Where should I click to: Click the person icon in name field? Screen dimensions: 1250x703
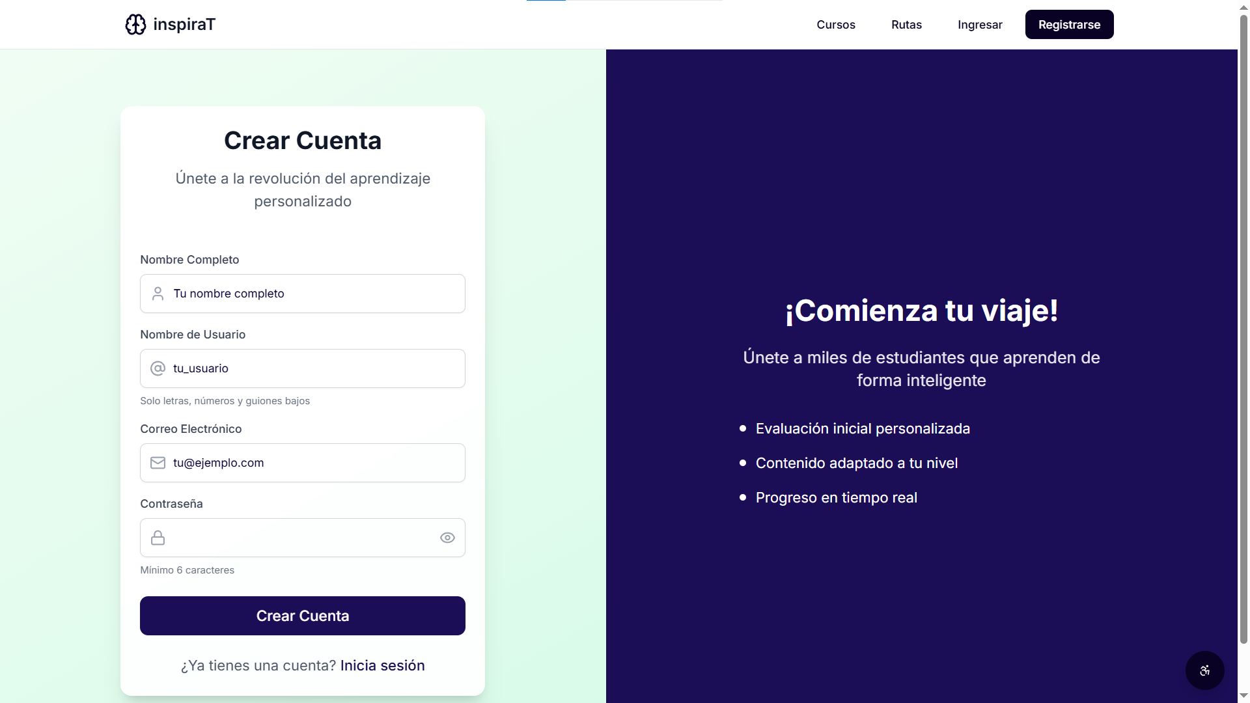[158, 294]
